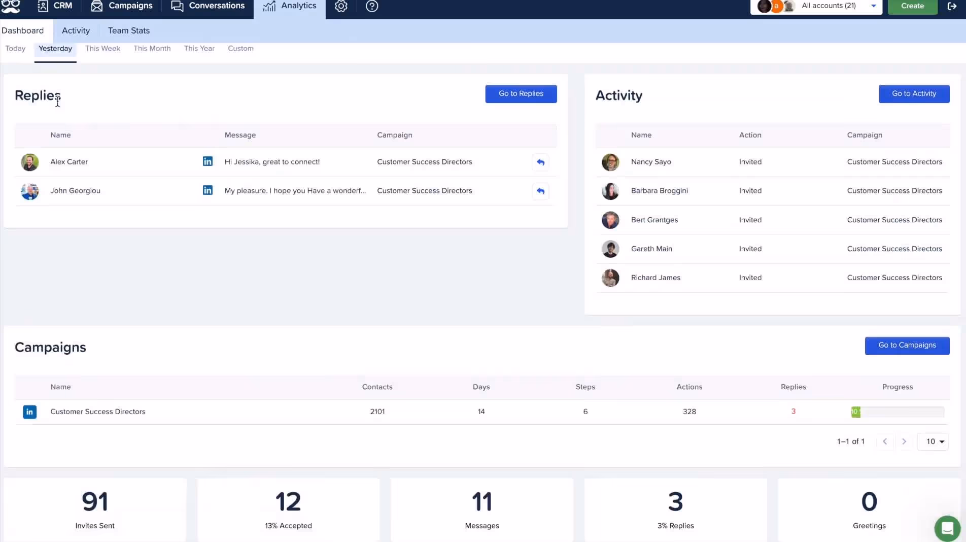This screenshot has height=542, width=966.
Task: Expand the All accounts dropdown
Action: click(874, 6)
